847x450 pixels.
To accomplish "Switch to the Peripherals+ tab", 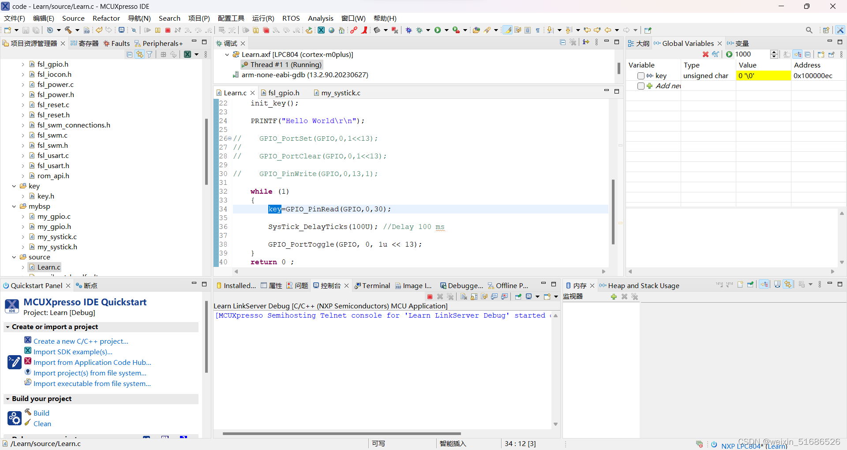I will [x=158, y=43].
